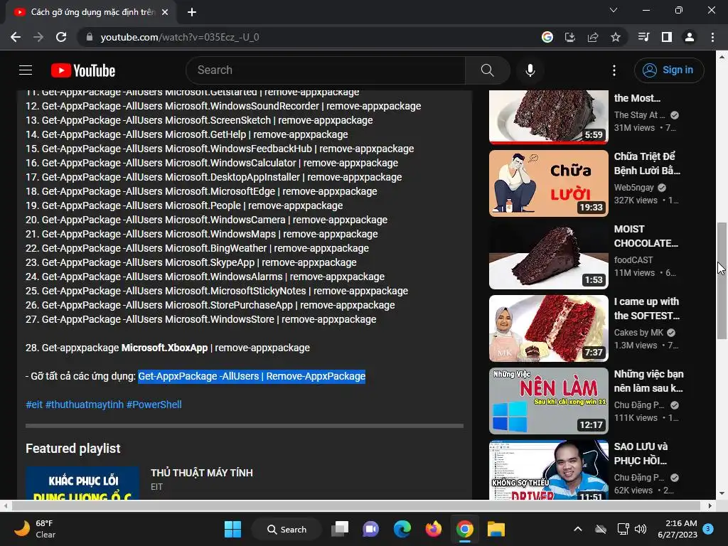Open the 5:59 chocolate cake thumbnail

click(549, 117)
